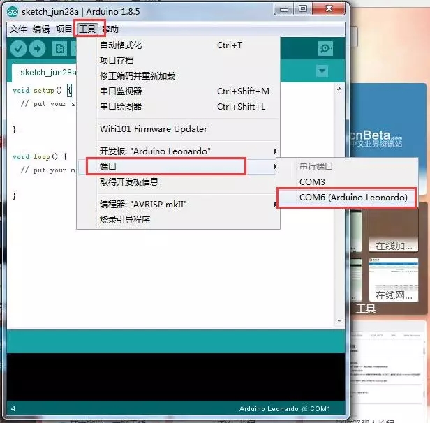Viewport: 430px width, 423px height.
Task: Open the 帮助 menu
Action: point(110,29)
